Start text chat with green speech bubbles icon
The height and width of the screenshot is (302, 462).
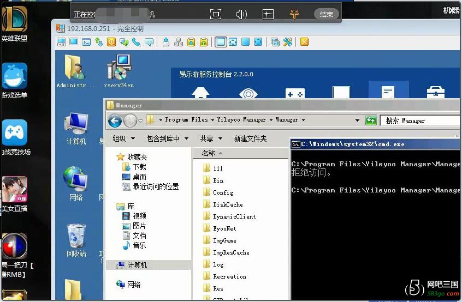pos(124,43)
